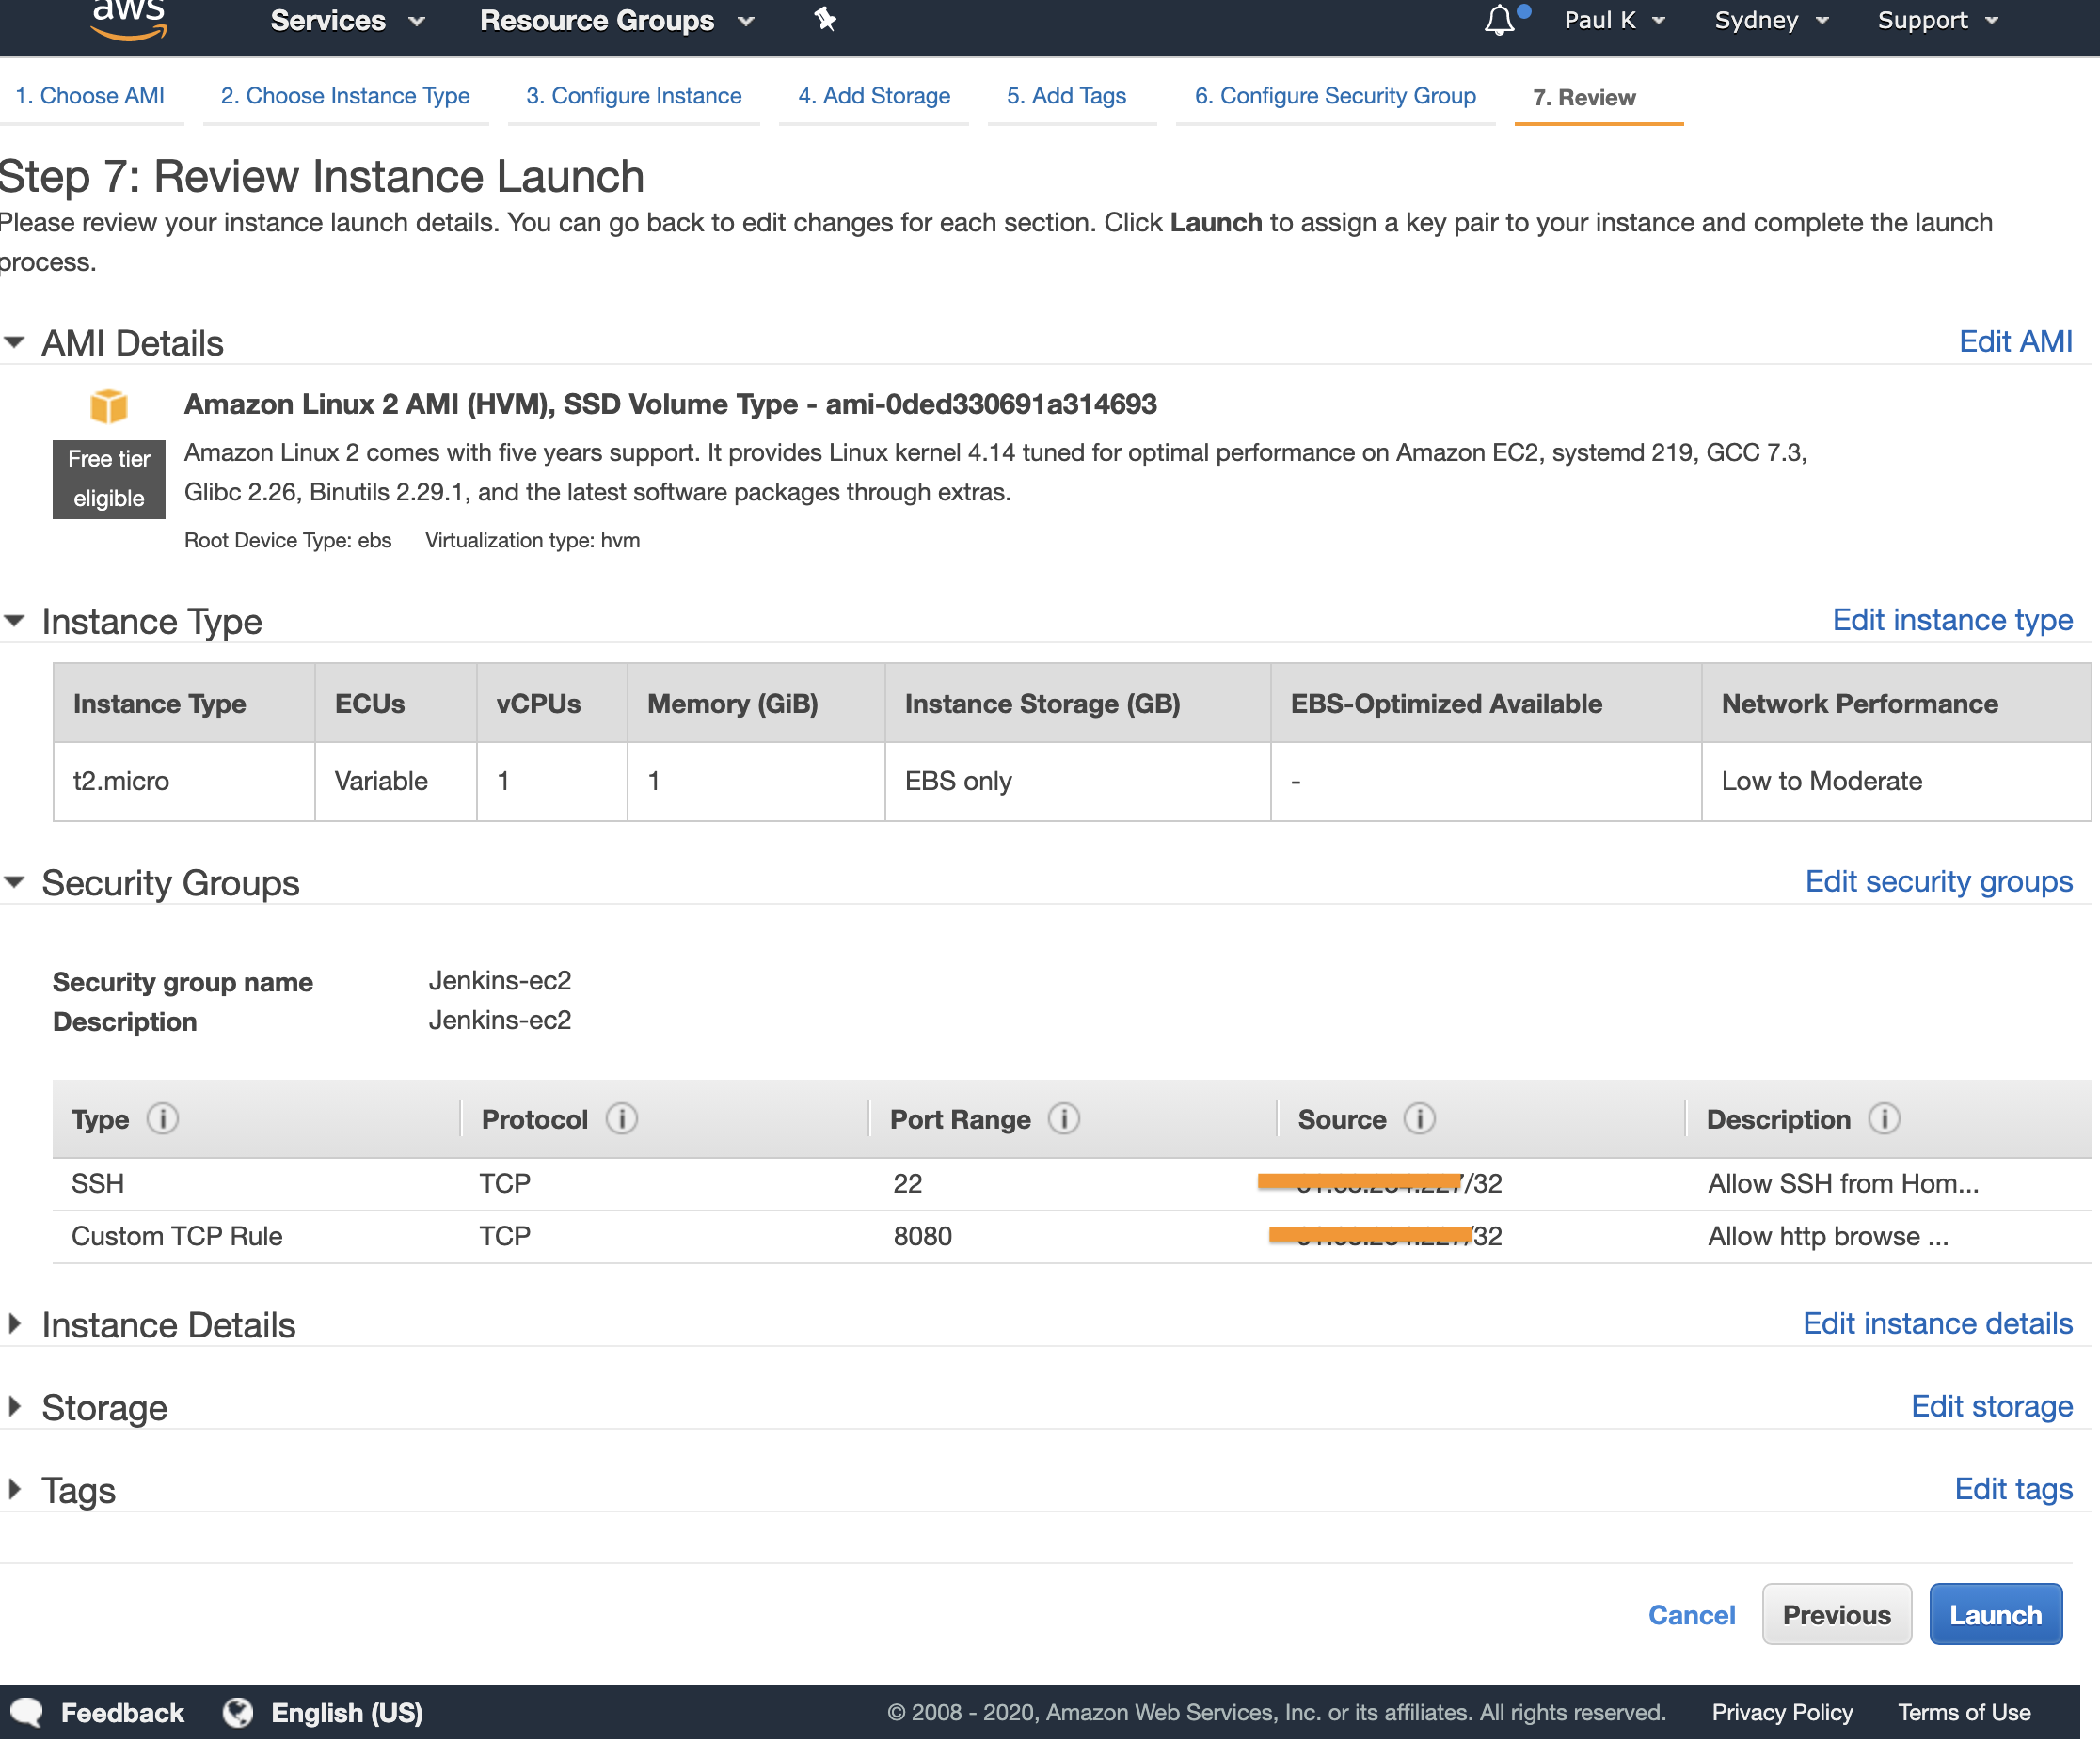
Task: Click the Edit AMI link
Action: (2015, 341)
